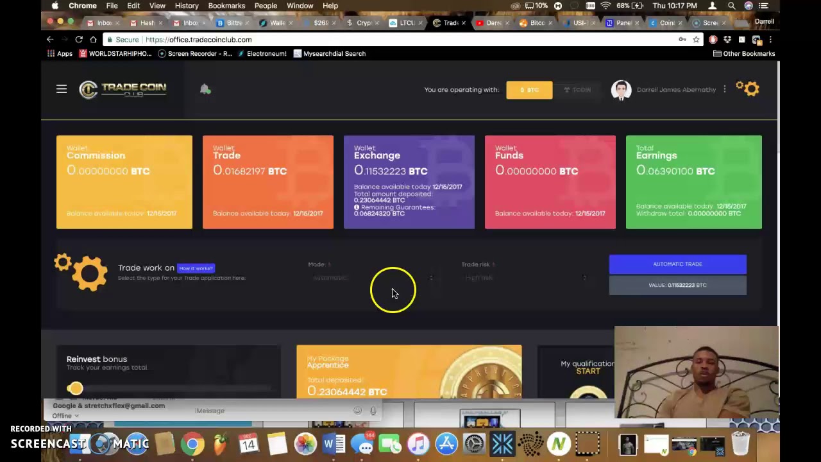Open Google Chrome from the Dock
Image resolution: width=821 pixels, height=462 pixels.
pos(192,444)
